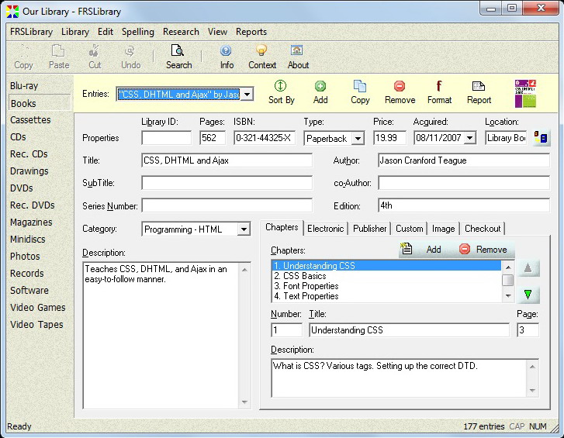Image resolution: width=564 pixels, height=438 pixels.
Task: Expand the Category dropdown
Action: (244, 229)
